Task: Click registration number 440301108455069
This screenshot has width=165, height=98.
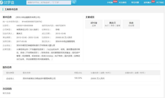Action: [x=25, y=26]
